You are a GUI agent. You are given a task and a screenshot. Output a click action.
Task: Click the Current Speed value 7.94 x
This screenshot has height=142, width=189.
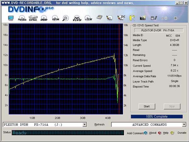pyautogui.click(x=175, y=66)
